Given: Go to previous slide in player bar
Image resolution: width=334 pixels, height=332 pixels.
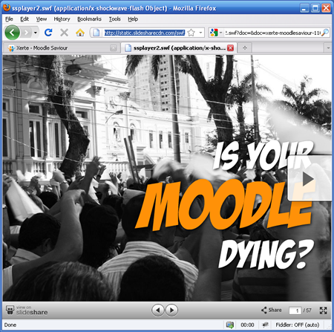Looking at the screenshot, I should [x=158, y=310].
